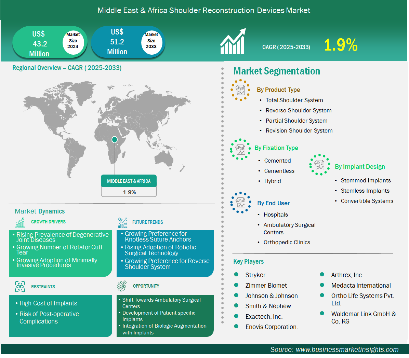Click the Restraints chain link icon

tap(20, 287)
